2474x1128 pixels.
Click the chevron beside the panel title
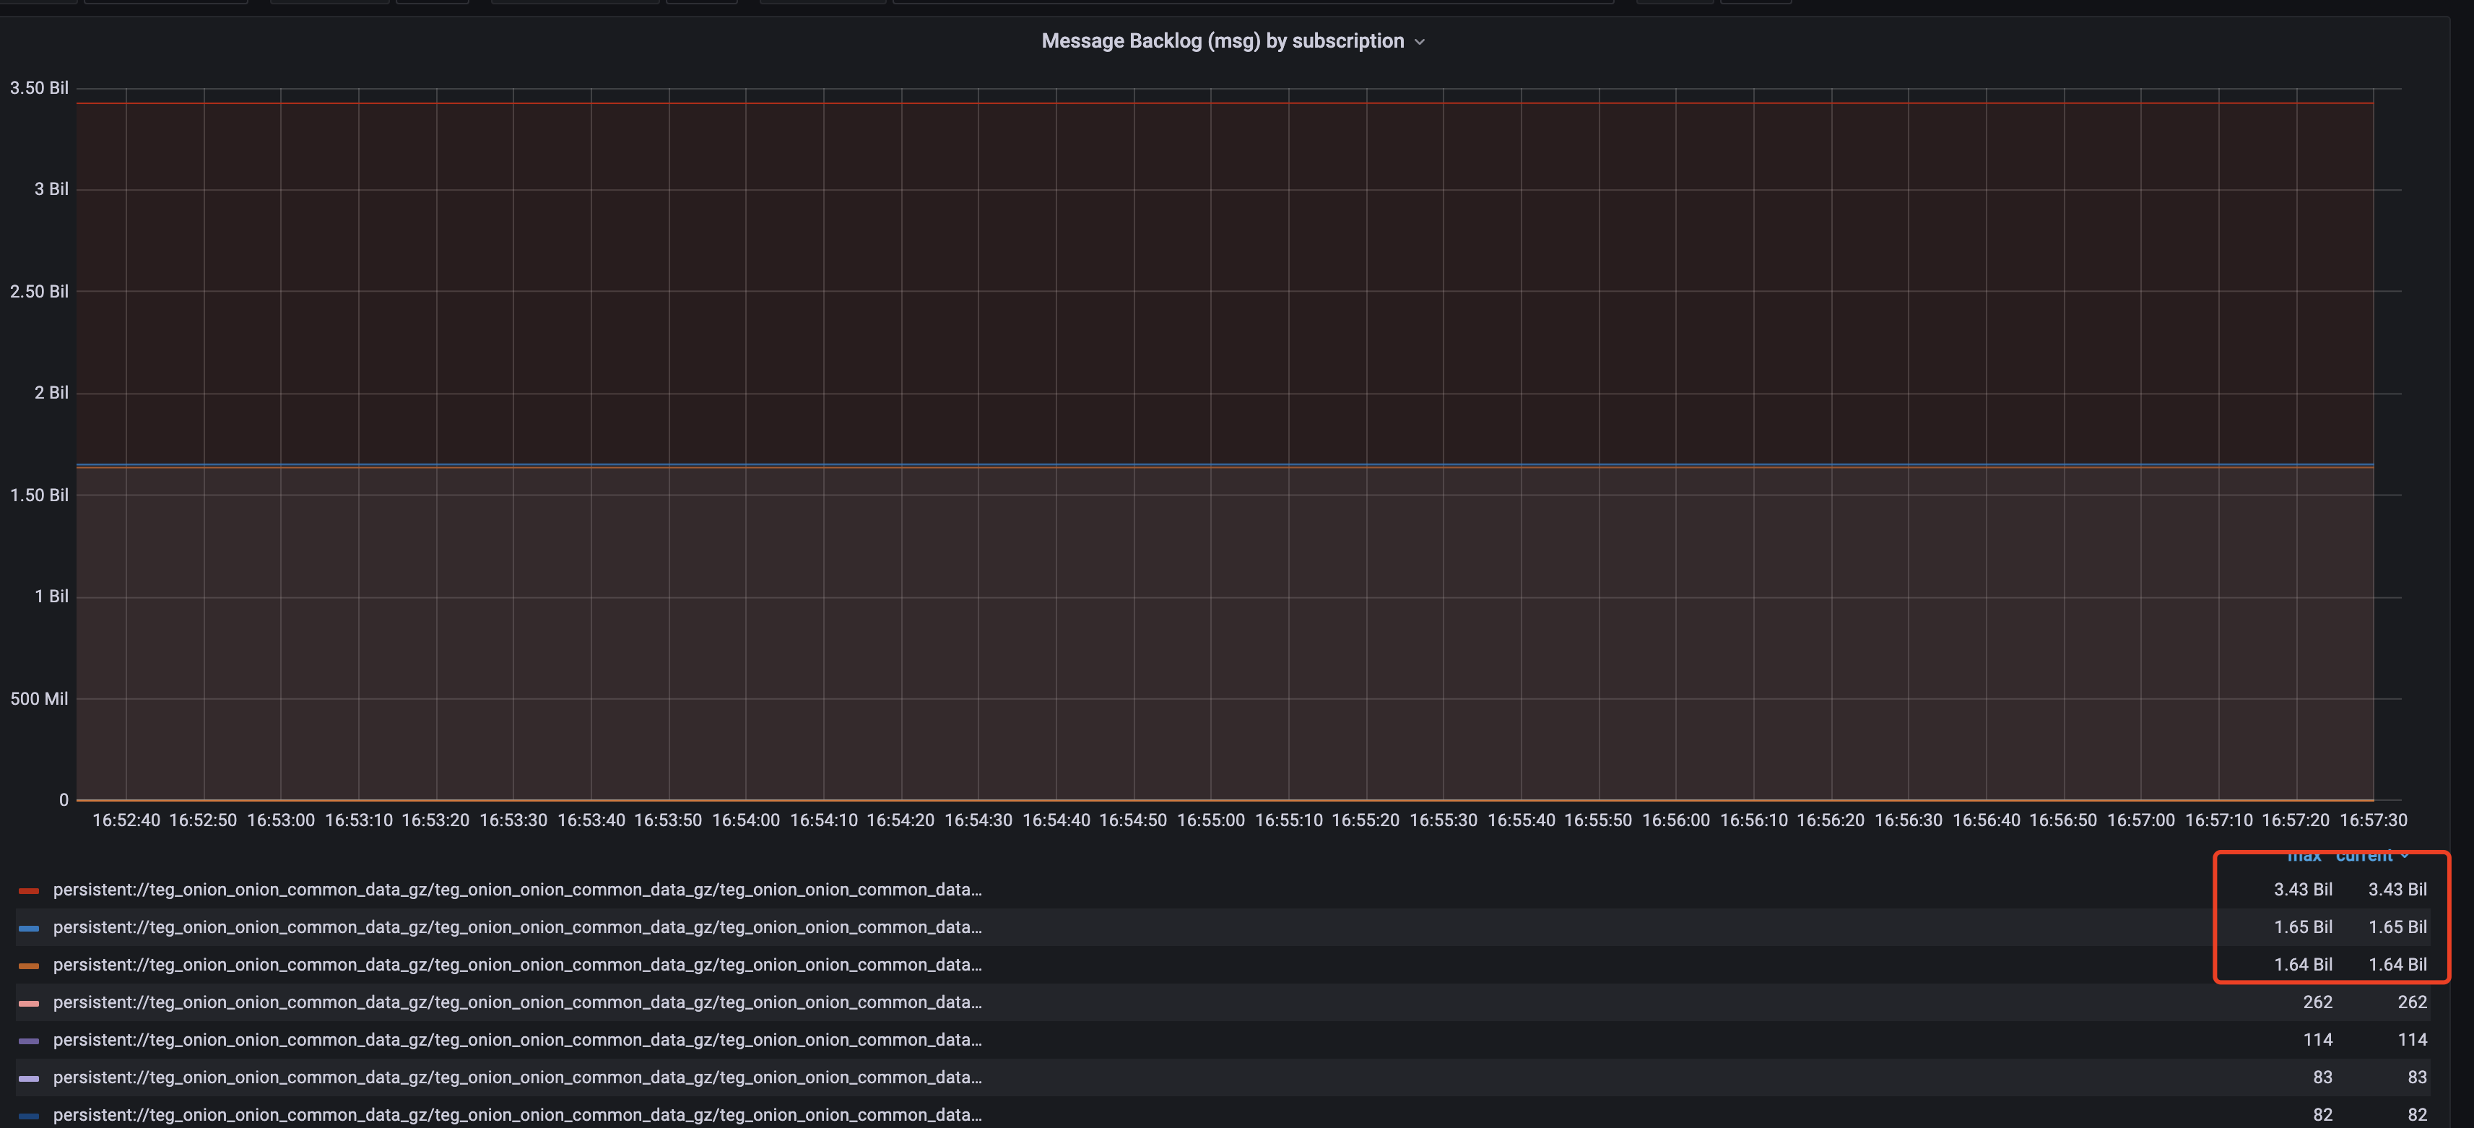[1420, 43]
